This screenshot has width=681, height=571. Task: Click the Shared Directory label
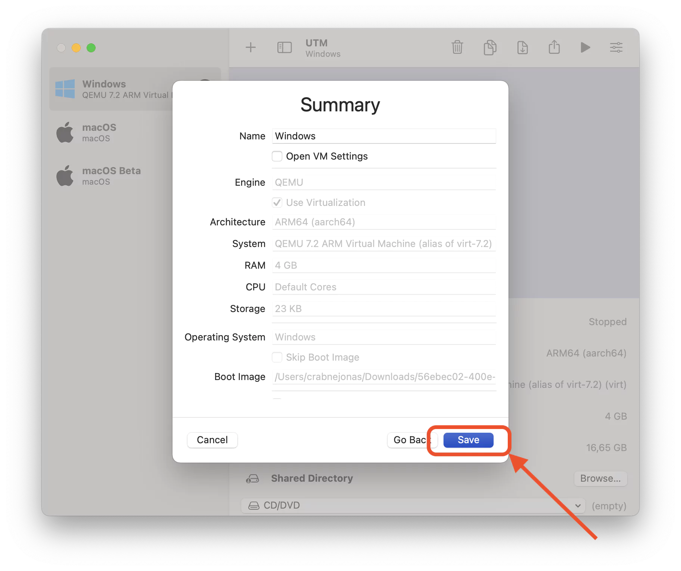pos(312,478)
